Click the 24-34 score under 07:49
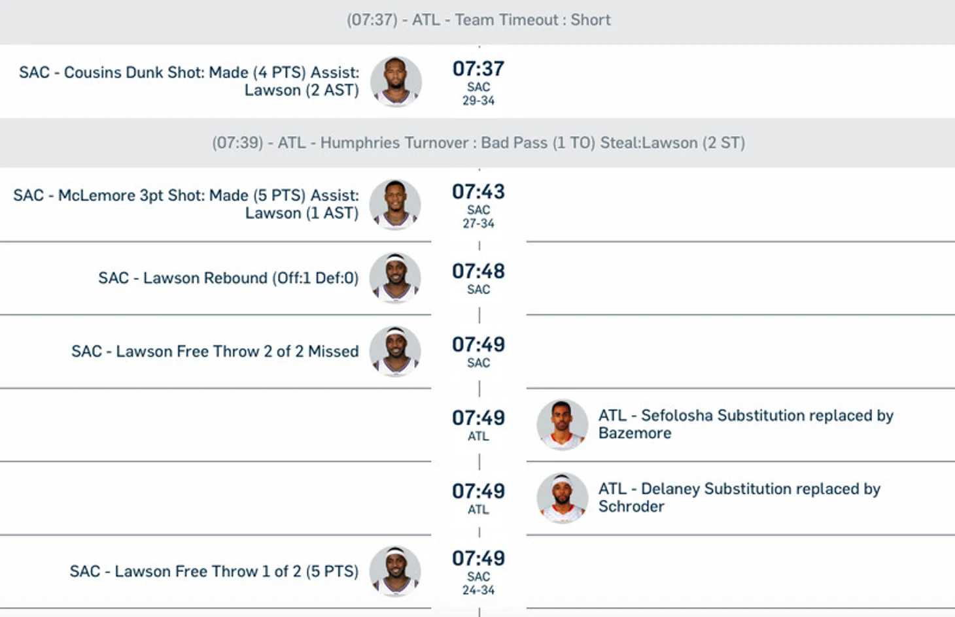Screen dimensions: 955x617 [478, 590]
